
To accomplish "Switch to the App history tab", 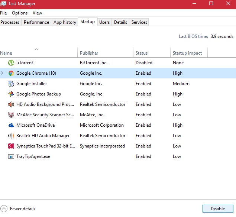I will click(x=65, y=22).
